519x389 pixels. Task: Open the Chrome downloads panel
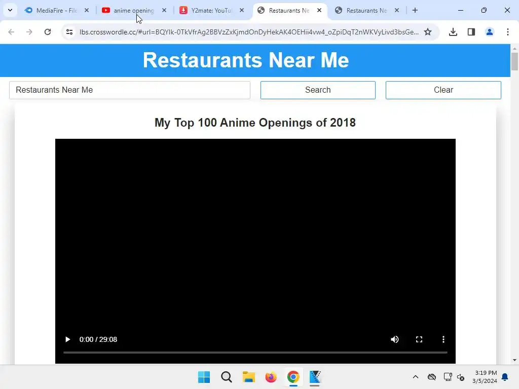(453, 32)
